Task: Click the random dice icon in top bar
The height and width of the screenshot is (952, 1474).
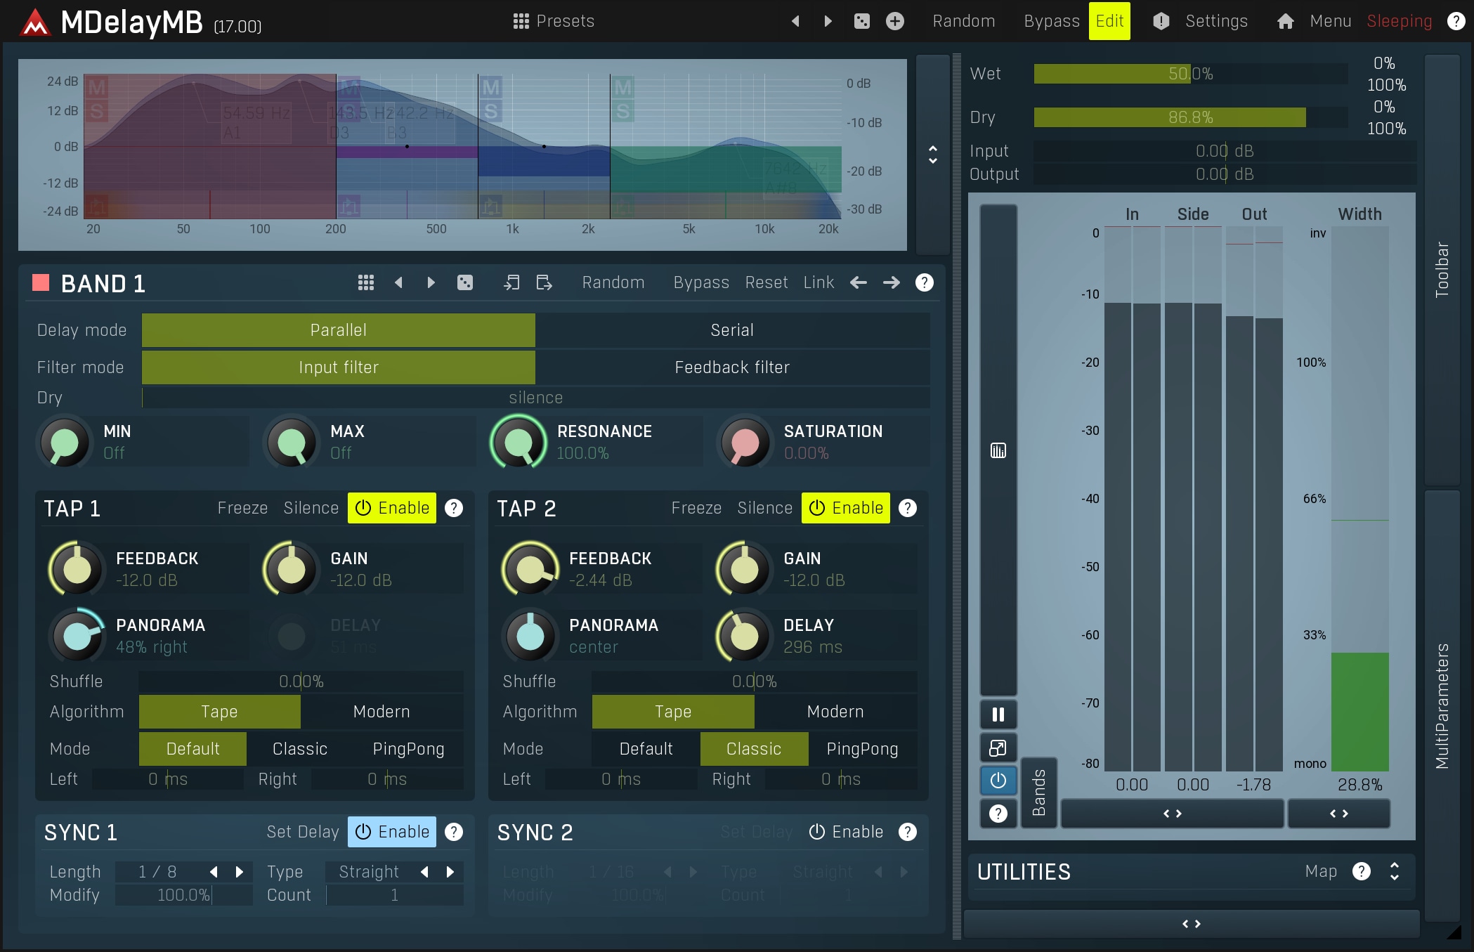Action: click(861, 21)
